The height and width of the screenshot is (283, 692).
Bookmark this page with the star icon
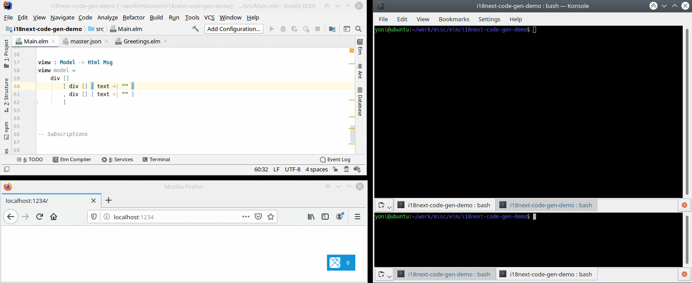pos(270,217)
